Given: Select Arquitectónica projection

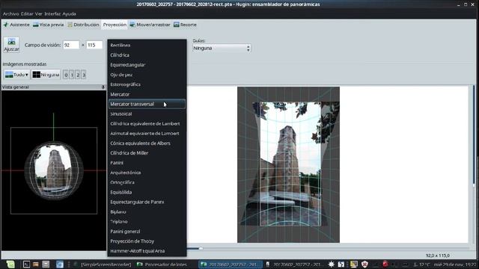Looking at the screenshot, I should (x=147, y=173).
